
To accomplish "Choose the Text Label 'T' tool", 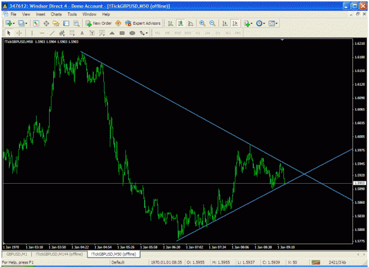I will tap(92, 33).
